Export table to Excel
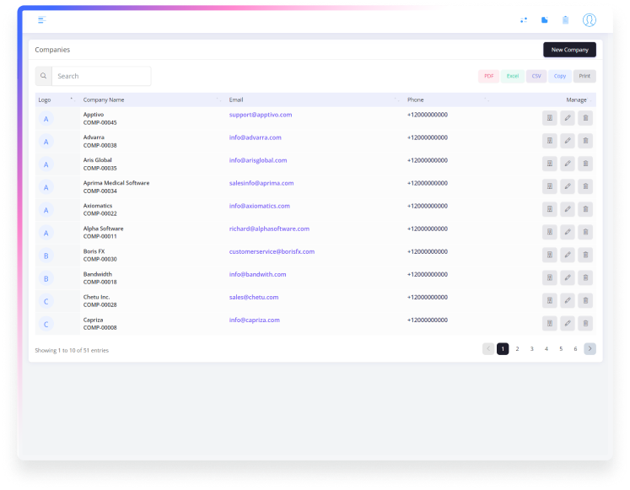The width and height of the screenshot is (630, 490). [x=512, y=76]
